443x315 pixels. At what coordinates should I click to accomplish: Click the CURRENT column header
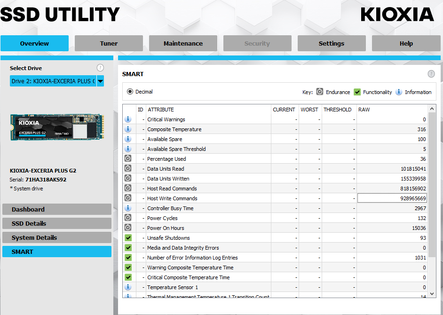coord(285,110)
